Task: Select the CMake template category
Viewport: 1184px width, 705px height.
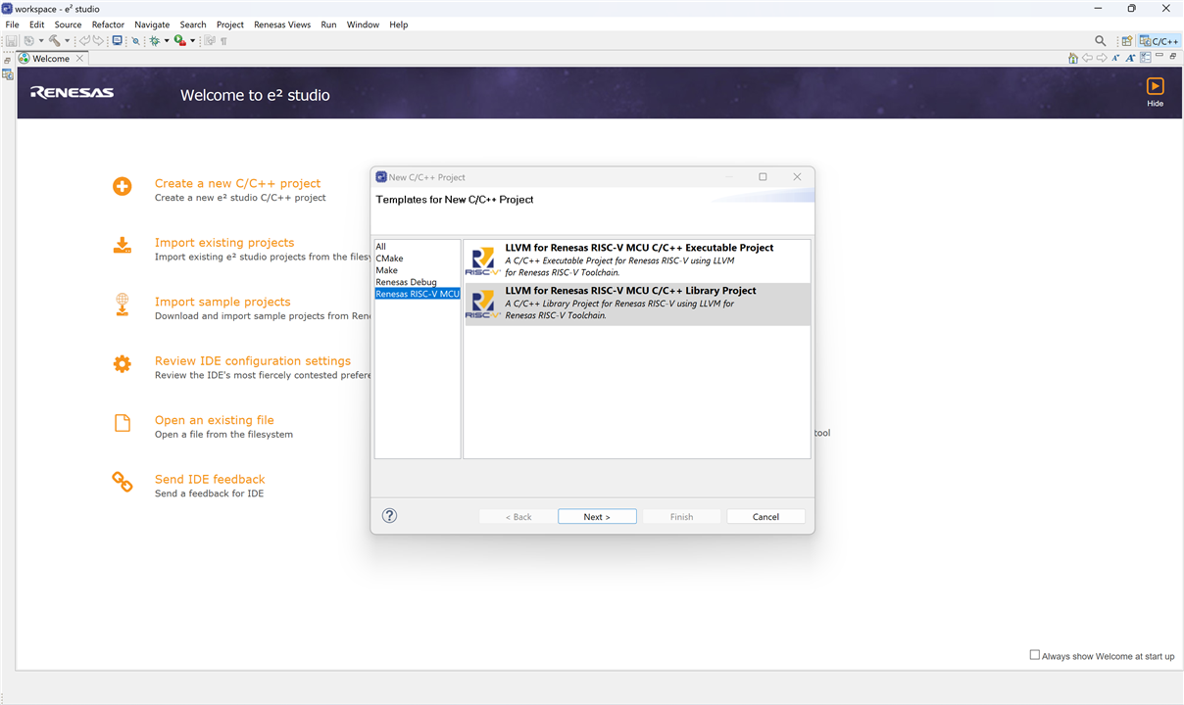Action: (x=389, y=258)
